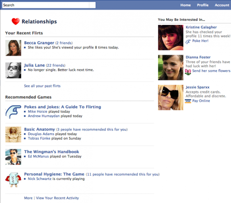Click the tulip flowers icon
231x203 pixels.
(188, 72)
